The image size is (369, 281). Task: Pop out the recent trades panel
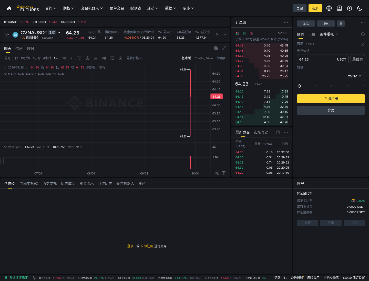pyautogui.click(x=278, y=132)
